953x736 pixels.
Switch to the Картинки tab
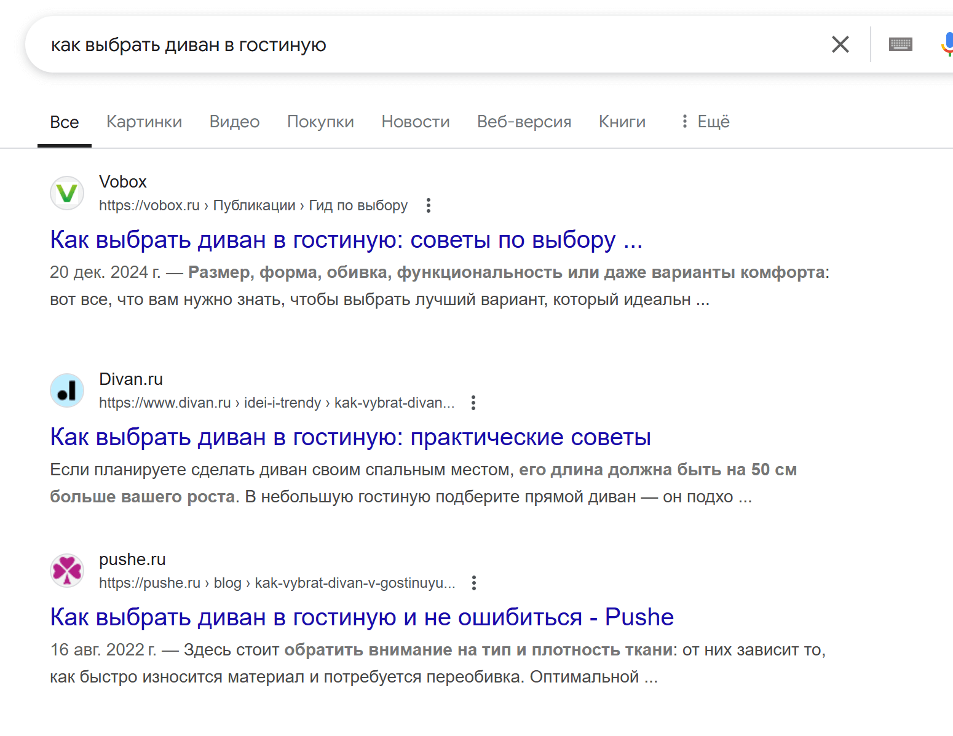tap(144, 121)
